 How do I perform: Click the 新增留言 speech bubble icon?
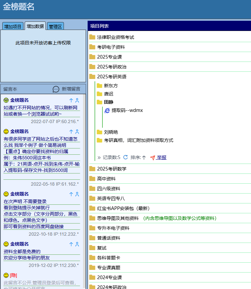tap(56, 89)
